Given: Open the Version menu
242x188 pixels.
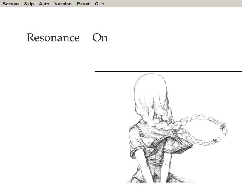Looking at the screenshot, I should tap(63, 4).
